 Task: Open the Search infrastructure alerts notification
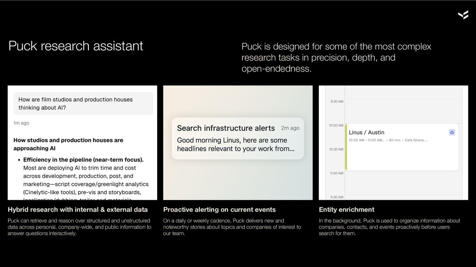coord(238,138)
